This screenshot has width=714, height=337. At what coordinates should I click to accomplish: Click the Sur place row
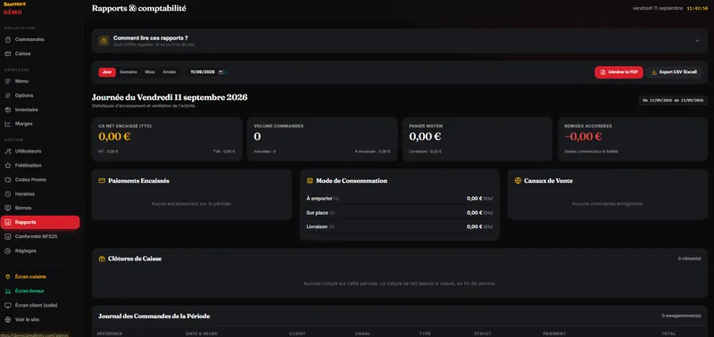[x=400, y=213]
